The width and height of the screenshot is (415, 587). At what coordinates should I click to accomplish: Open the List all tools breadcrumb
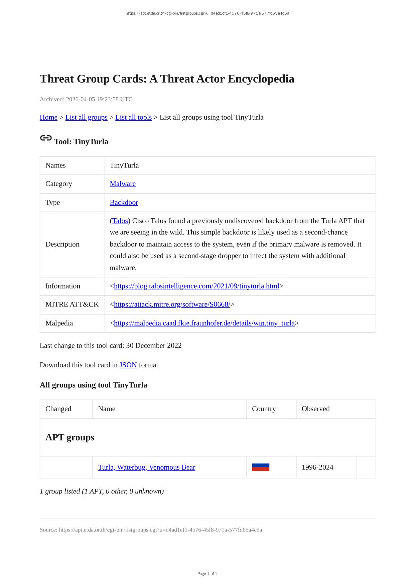[133, 117]
